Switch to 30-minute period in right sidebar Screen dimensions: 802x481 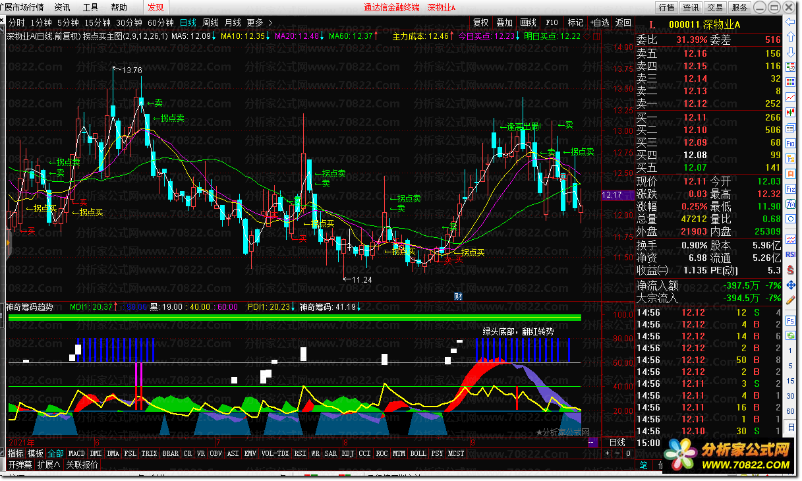coord(790,396)
